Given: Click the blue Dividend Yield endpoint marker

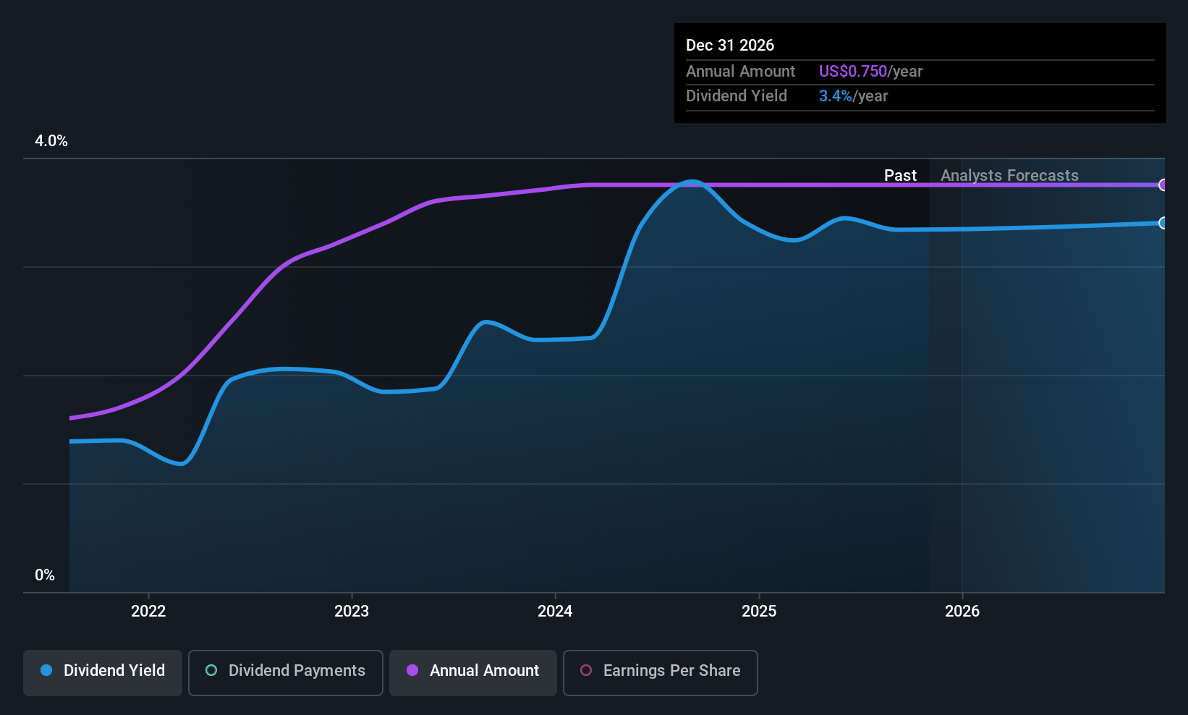Looking at the screenshot, I should click(1163, 223).
